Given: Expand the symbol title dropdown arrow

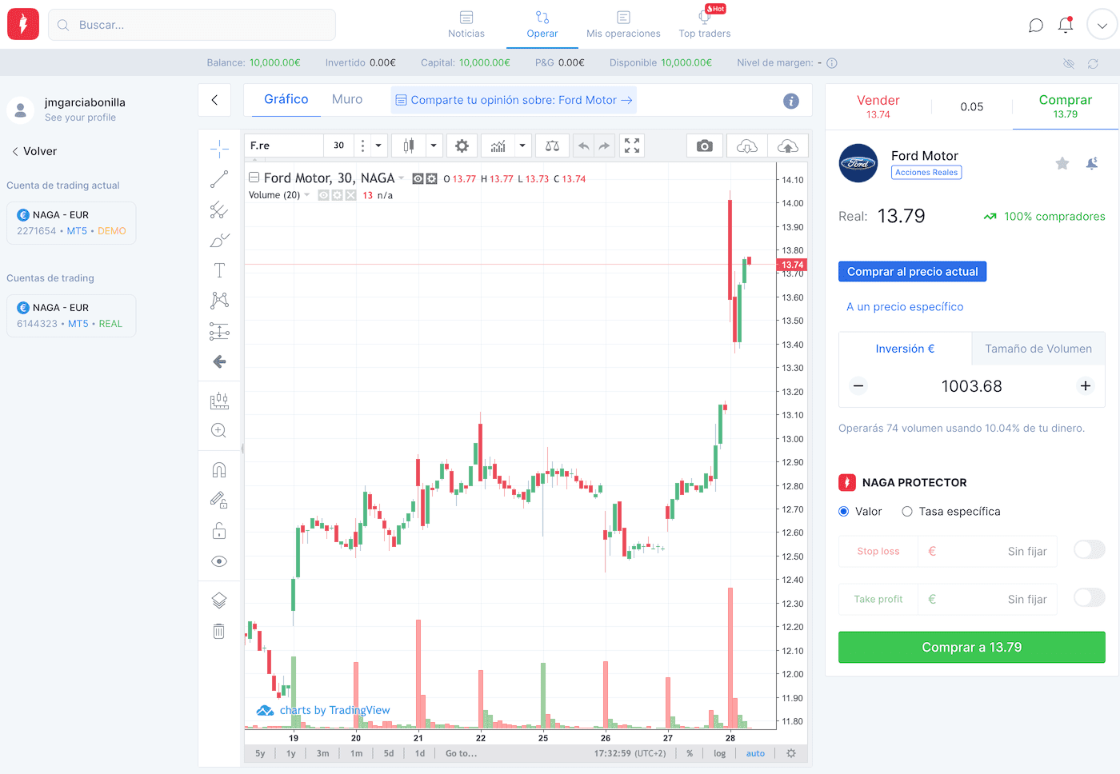Looking at the screenshot, I should tap(402, 178).
